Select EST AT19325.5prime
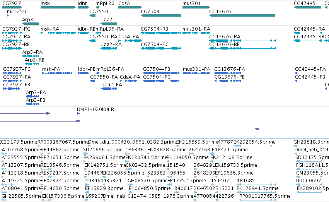The image size is (329, 202). [21, 181]
